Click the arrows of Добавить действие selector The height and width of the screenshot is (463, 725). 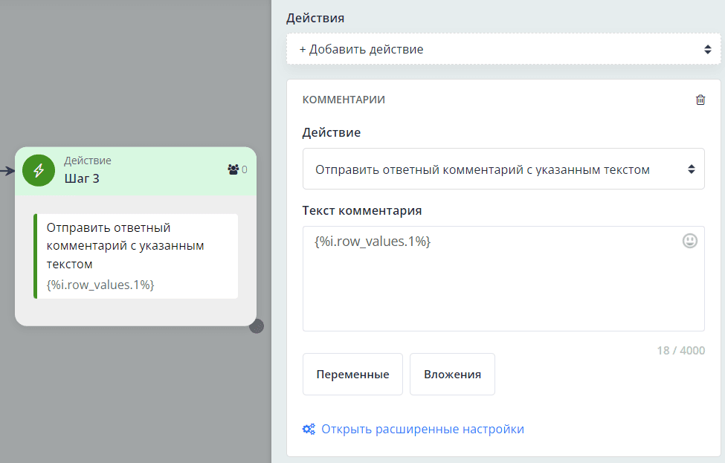pyautogui.click(x=707, y=49)
